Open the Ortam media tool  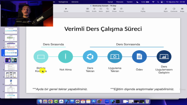tap(114, 10)
